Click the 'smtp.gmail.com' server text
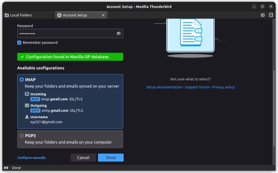The image size is (278, 173). click(x=55, y=110)
